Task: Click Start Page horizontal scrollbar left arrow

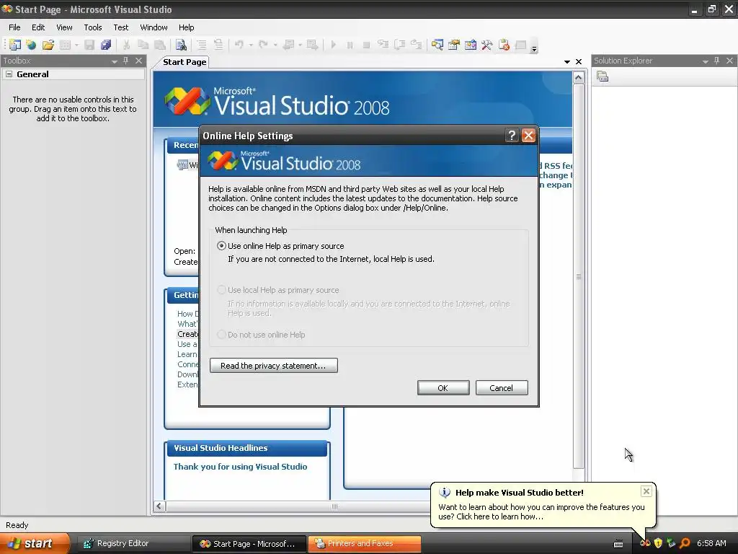Action: pos(159,506)
